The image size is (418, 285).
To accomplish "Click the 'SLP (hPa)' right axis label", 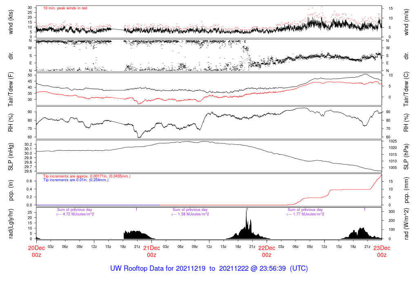I will (406, 157).
